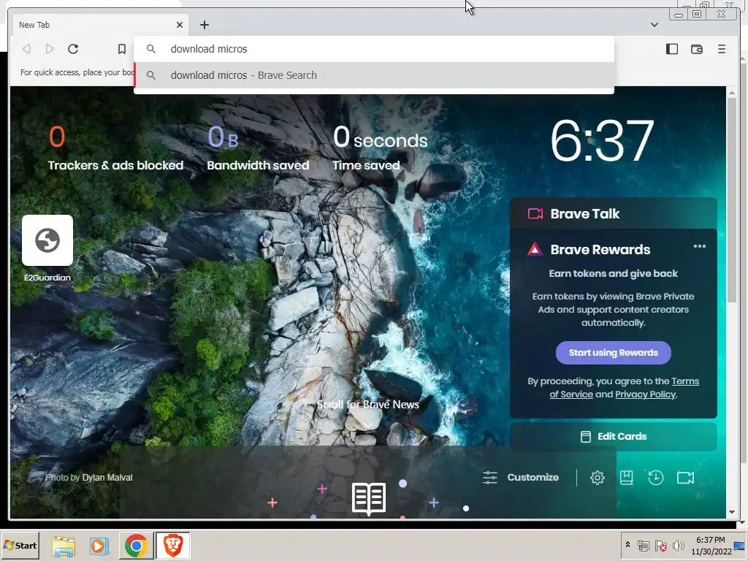The height and width of the screenshot is (561, 748).
Task: Open Windows Explorer from the taskbar
Action: (x=64, y=546)
